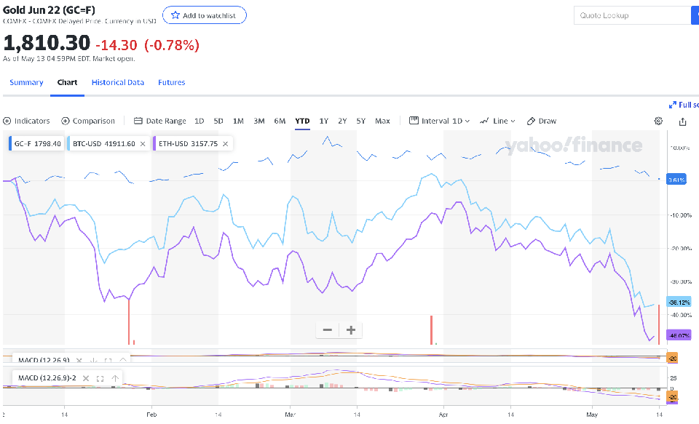Add GC=F to watchlist
The height and width of the screenshot is (424, 699).
(204, 15)
